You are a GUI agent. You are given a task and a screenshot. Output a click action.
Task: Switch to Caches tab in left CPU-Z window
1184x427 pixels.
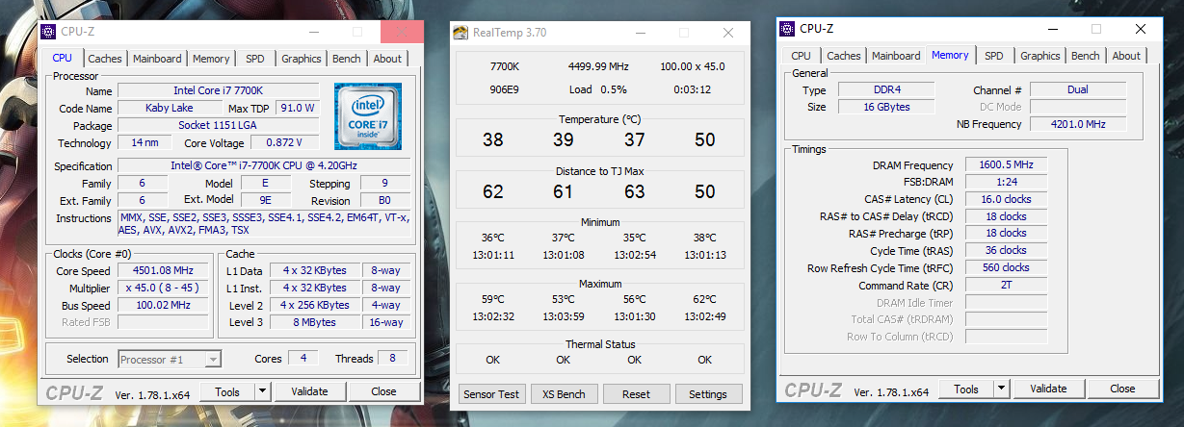click(x=105, y=59)
